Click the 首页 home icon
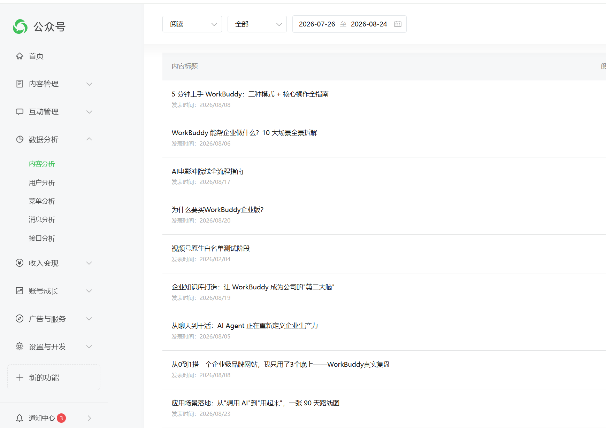The width and height of the screenshot is (606, 428). point(20,56)
